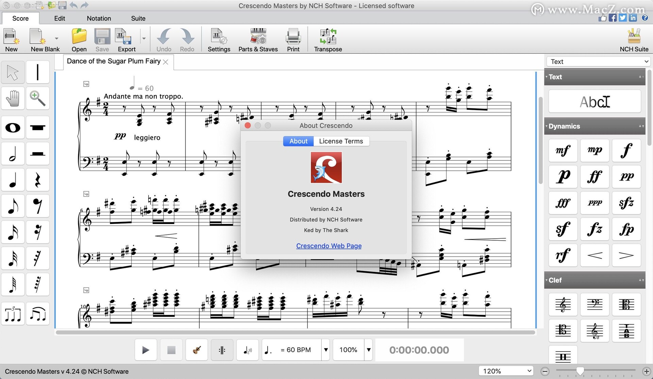Screen dimensions: 653x379
Task: Select the zoom magnifier tool
Action: tap(37, 98)
